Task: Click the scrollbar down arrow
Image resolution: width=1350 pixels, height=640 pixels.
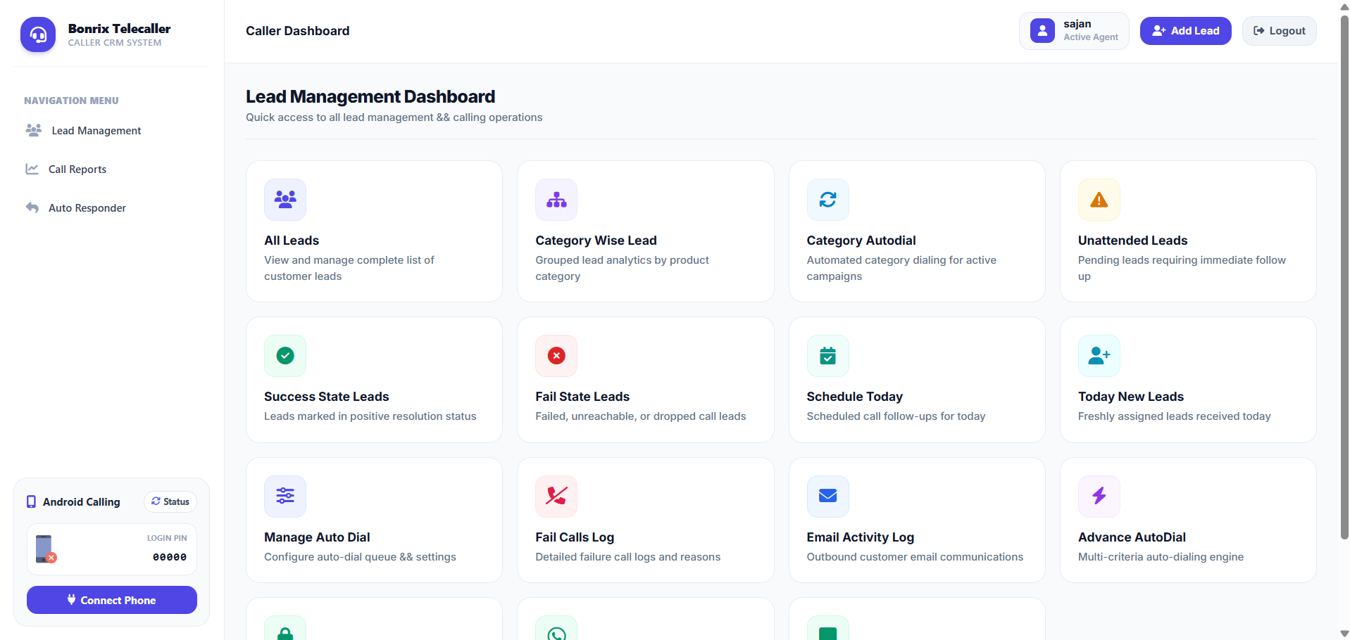Action: tap(1344, 634)
